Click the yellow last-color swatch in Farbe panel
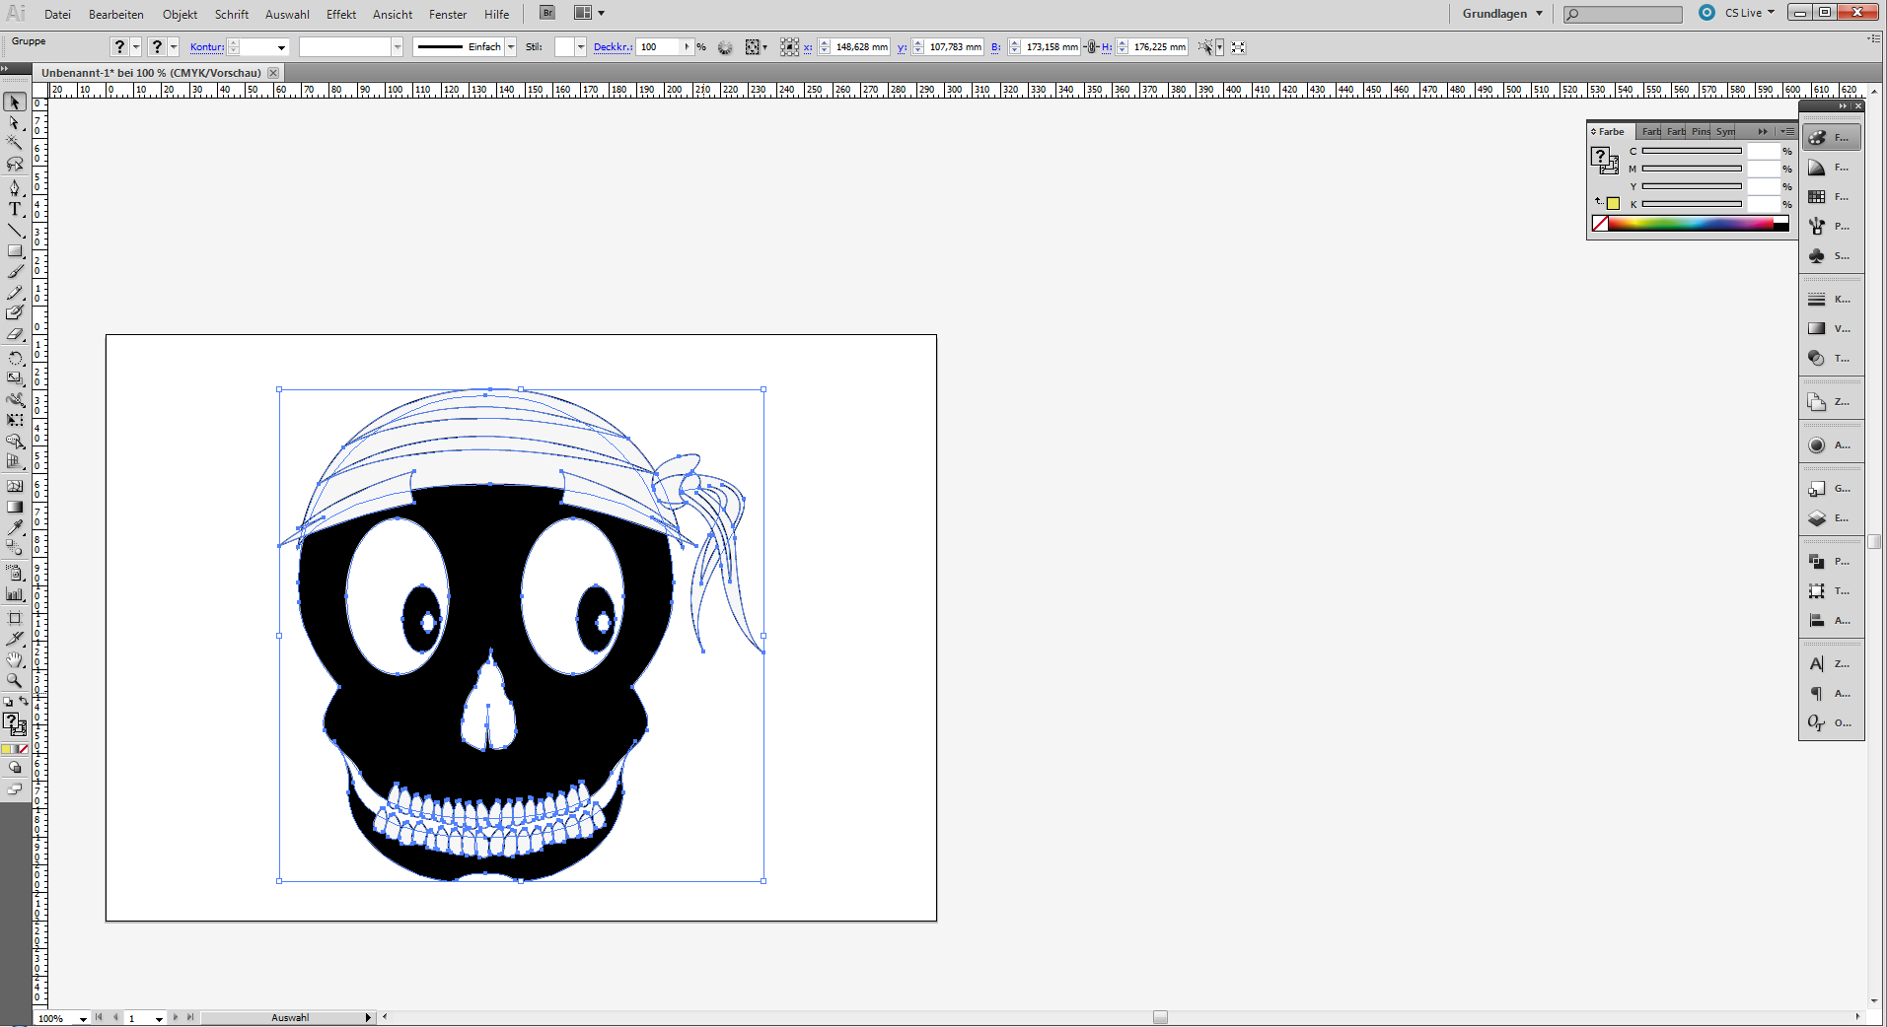Image resolution: width=1887 pixels, height=1027 pixels. pyautogui.click(x=1613, y=203)
